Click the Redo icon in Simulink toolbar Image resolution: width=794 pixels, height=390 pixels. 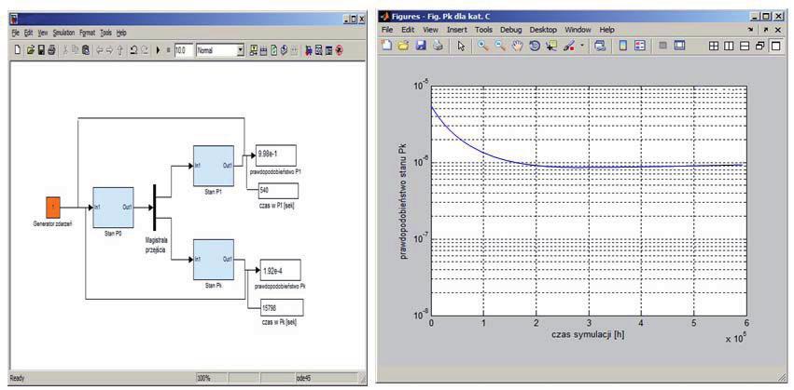145,50
